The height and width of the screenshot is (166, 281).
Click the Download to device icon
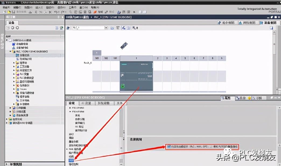(x=76, y=12)
